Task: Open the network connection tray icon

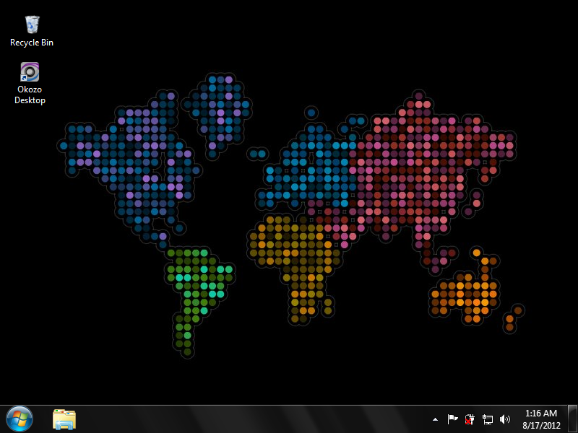Action: [487, 419]
